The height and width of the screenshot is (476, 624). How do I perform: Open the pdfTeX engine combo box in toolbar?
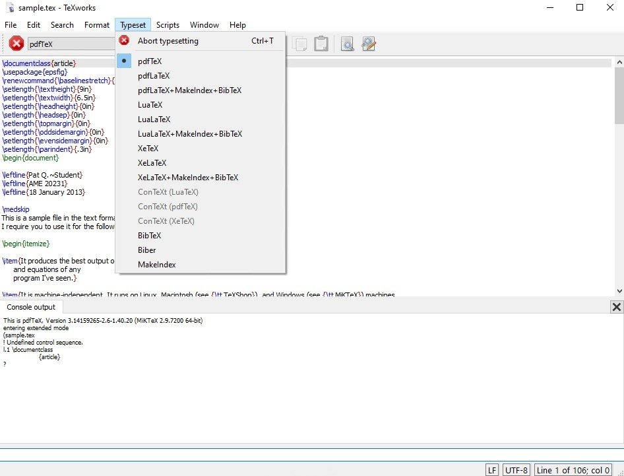pyautogui.click(x=72, y=44)
